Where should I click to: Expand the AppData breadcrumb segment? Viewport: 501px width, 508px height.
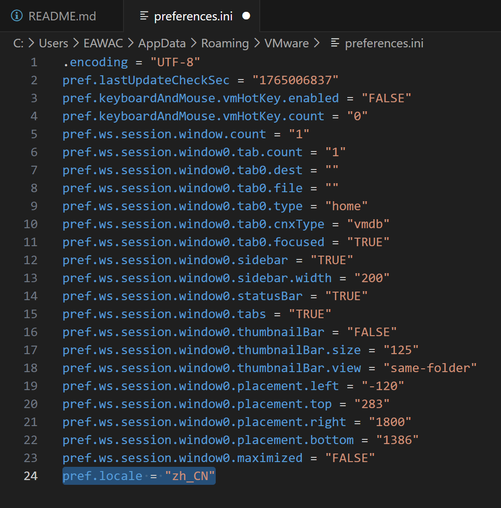point(162,43)
